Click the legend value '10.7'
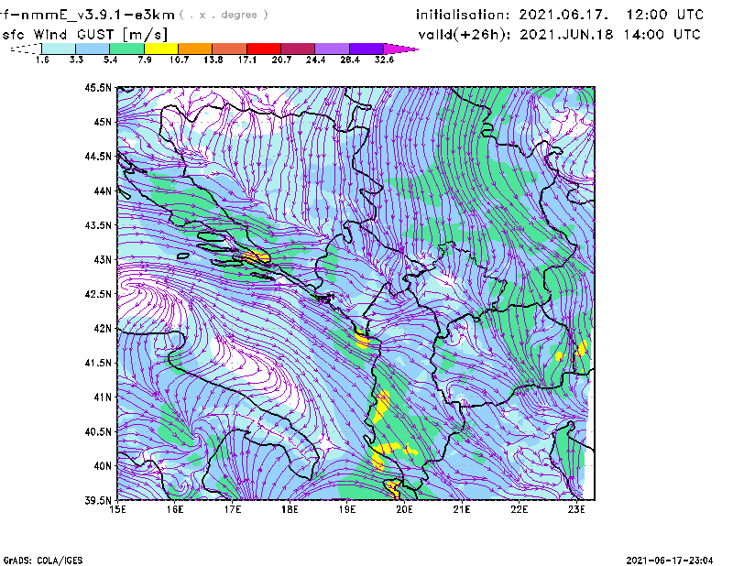 coord(179,60)
